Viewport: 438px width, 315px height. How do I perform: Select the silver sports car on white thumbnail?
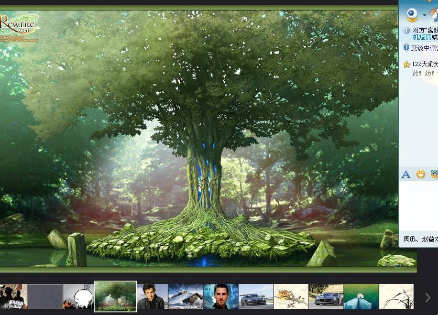[256, 297]
